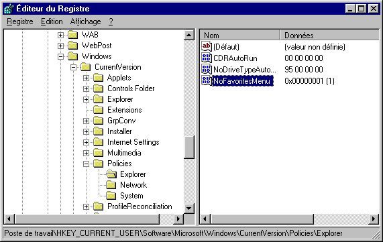
Task: Click the 0x00000001 (1) data value
Action: tap(309, 81)
